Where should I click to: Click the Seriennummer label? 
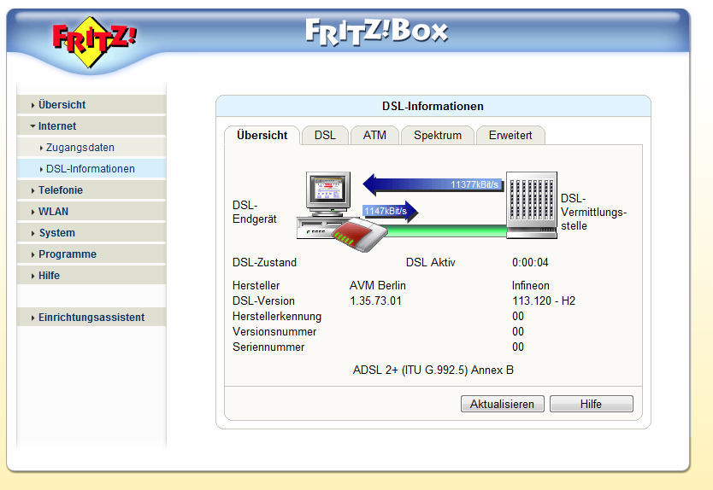[x=268, y=347]
